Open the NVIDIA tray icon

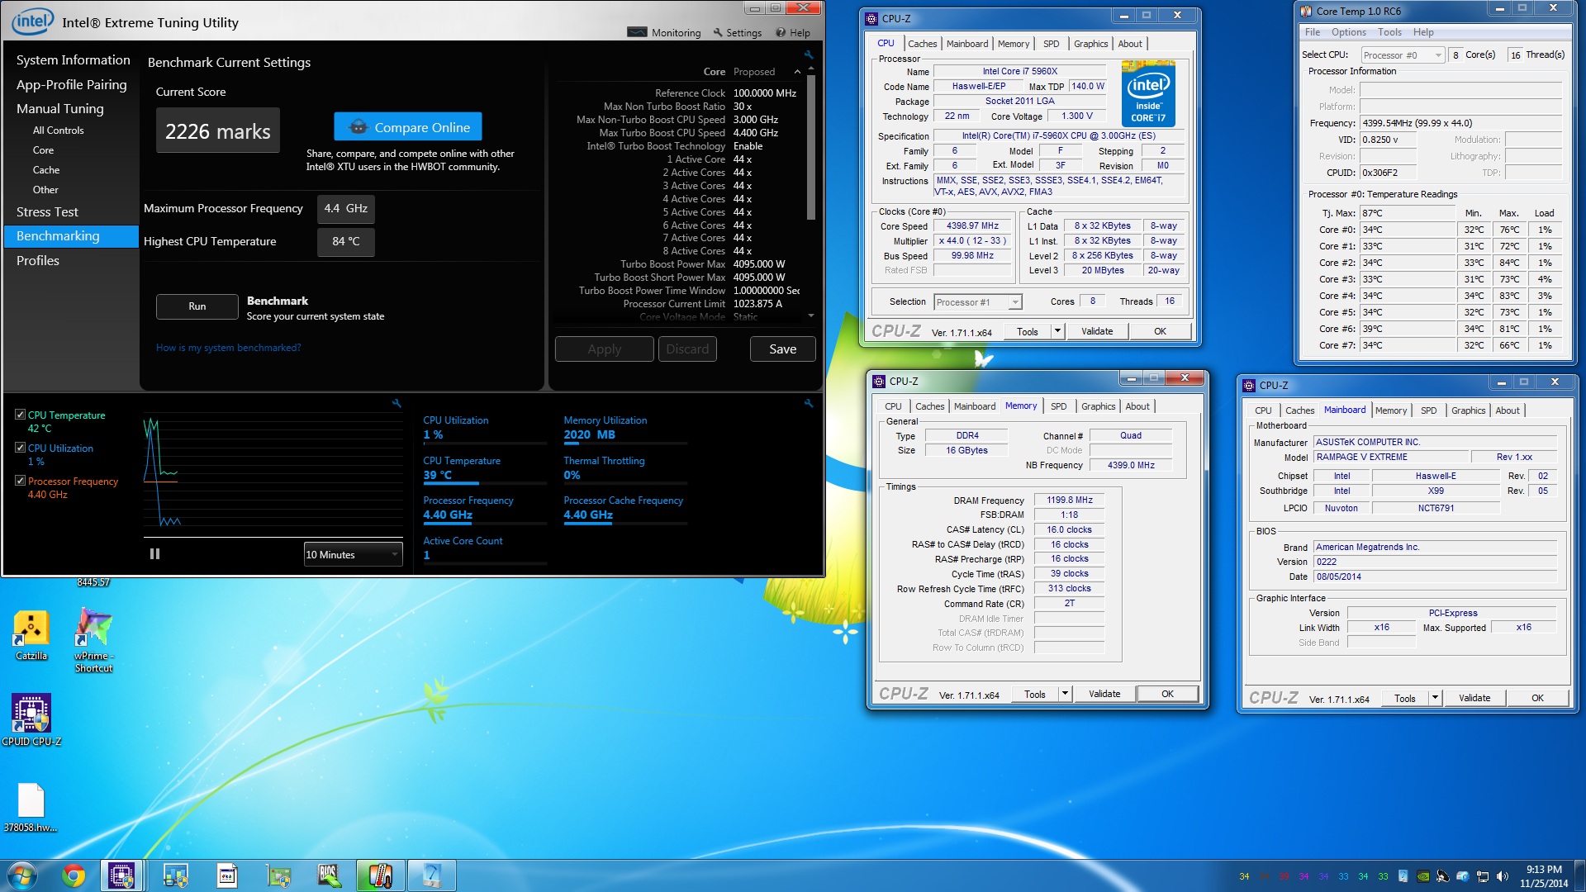(1423, 876)
